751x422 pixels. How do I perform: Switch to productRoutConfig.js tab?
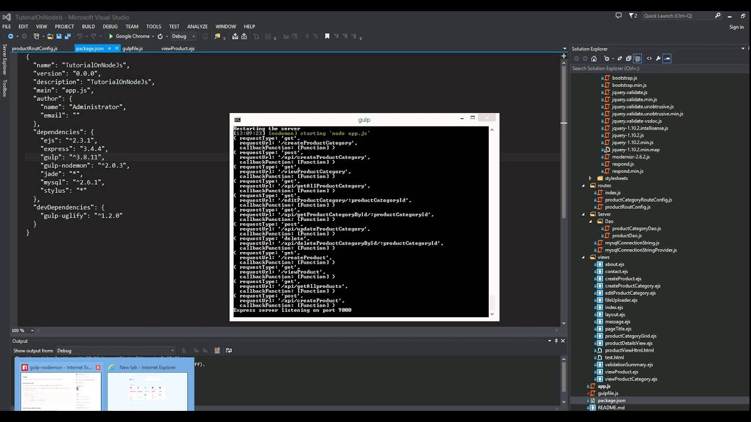pyautogui.click(x=35, y=49)
